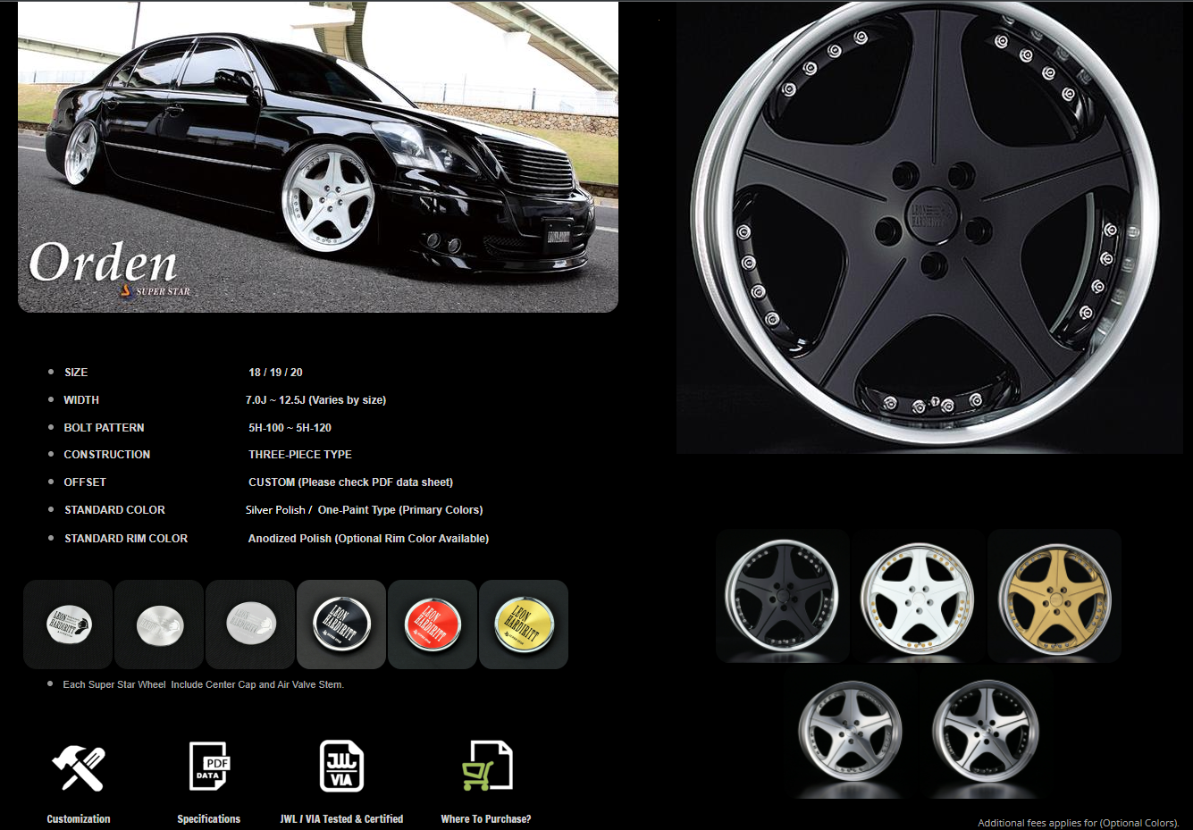
Task: Open the PDF data Specifications icon
Action: coord(210,766)
